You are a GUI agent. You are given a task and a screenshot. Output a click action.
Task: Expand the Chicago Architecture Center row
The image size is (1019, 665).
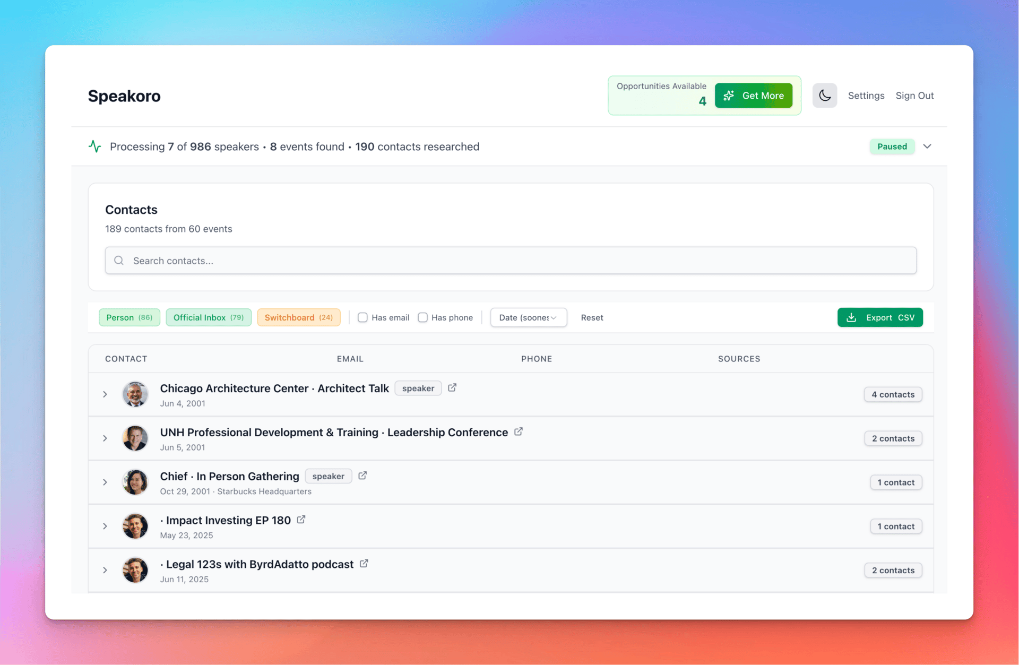(x=105, y=394)
